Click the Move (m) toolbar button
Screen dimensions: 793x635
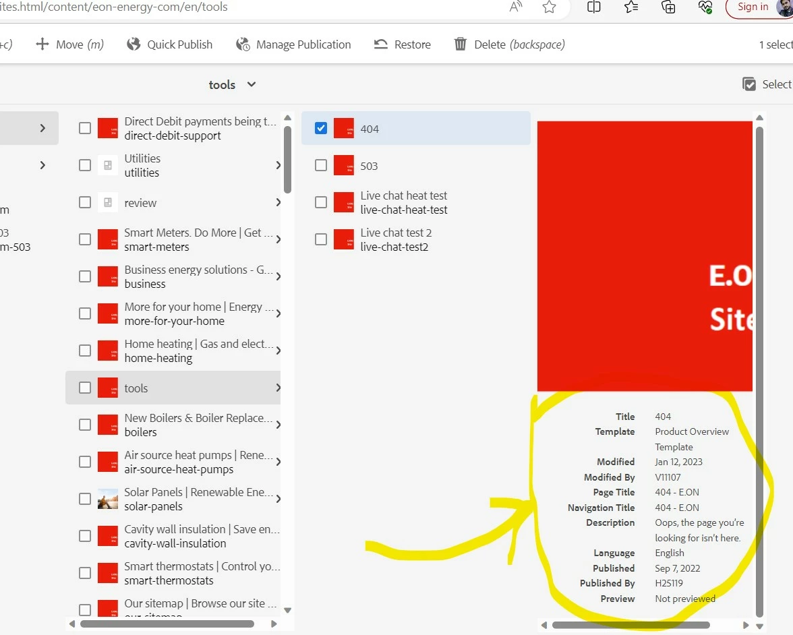click(x=70, y=44)
